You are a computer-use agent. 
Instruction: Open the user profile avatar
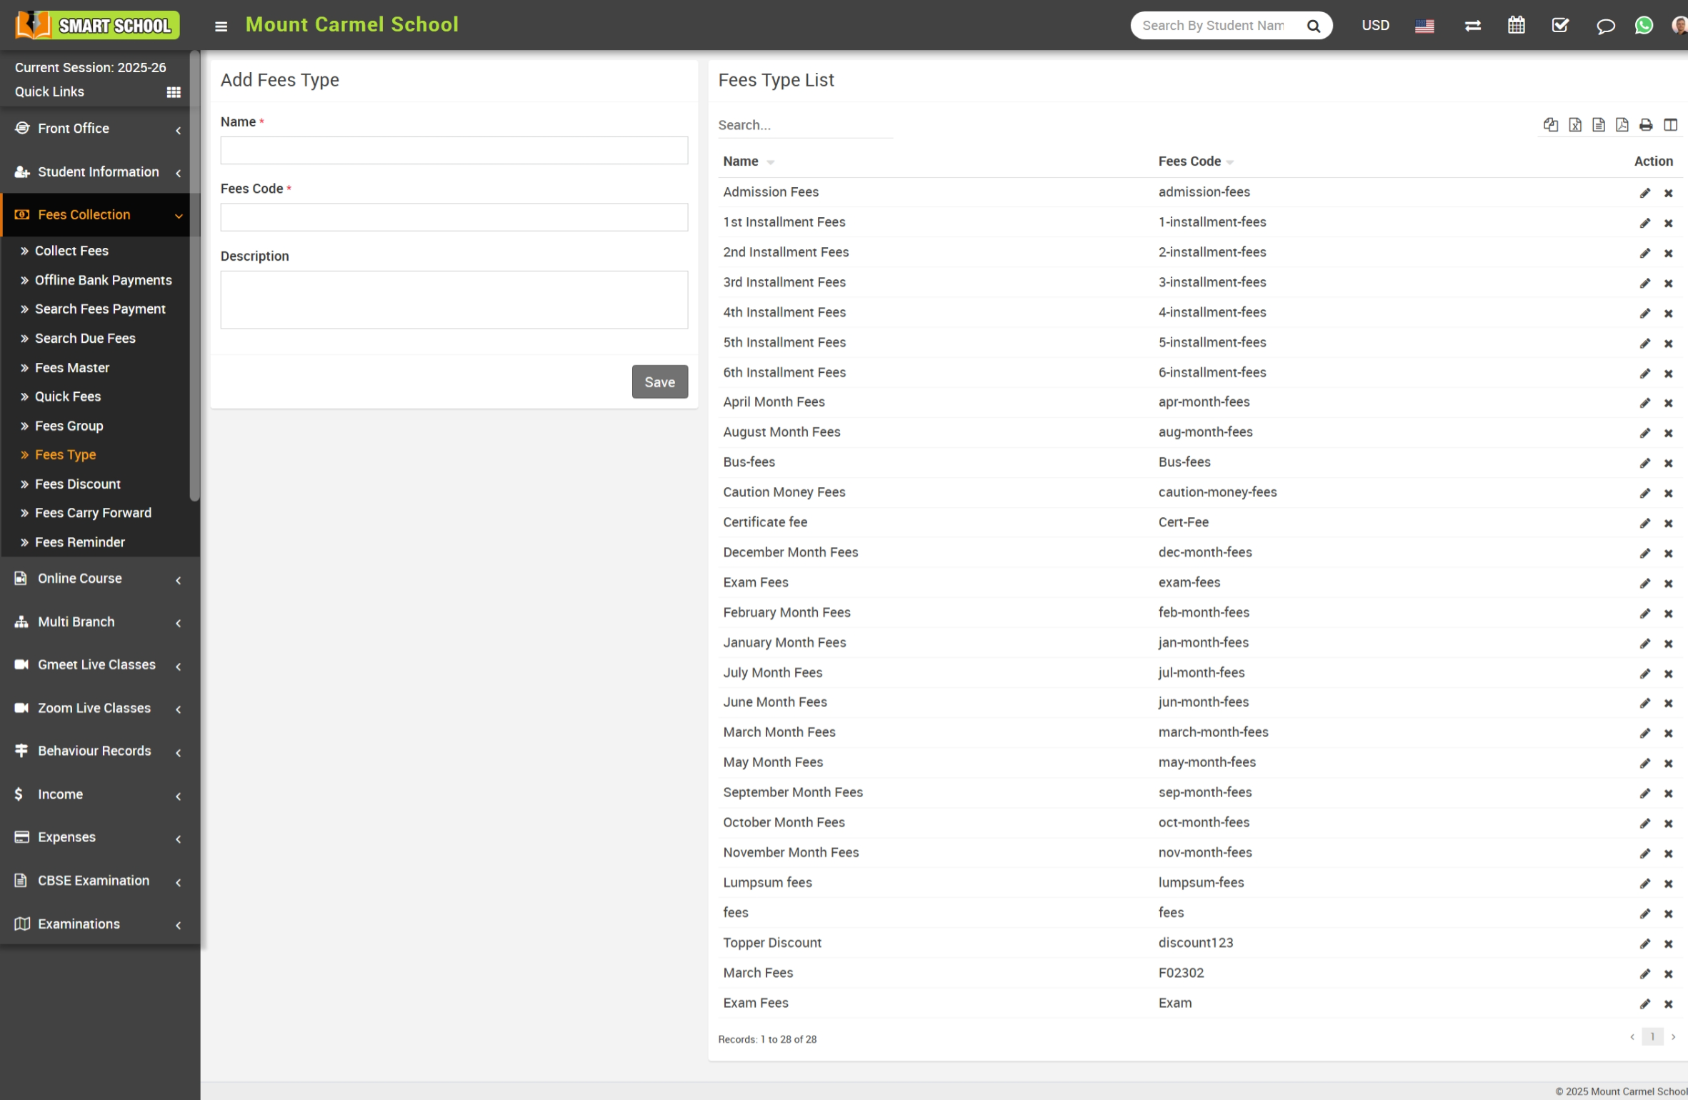1679,26
